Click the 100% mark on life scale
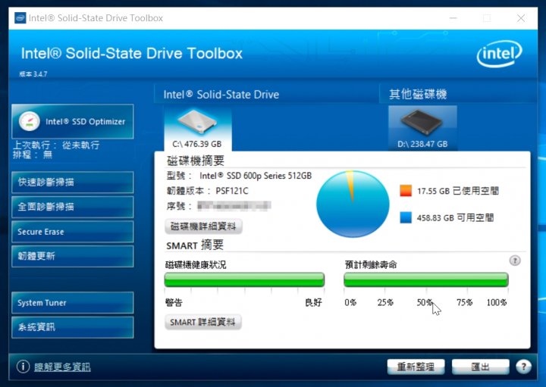 coord(497,302)
